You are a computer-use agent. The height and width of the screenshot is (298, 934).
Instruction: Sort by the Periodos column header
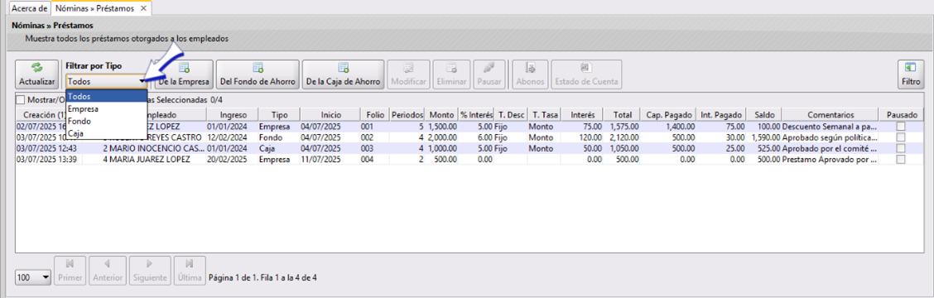pos(407,114)
